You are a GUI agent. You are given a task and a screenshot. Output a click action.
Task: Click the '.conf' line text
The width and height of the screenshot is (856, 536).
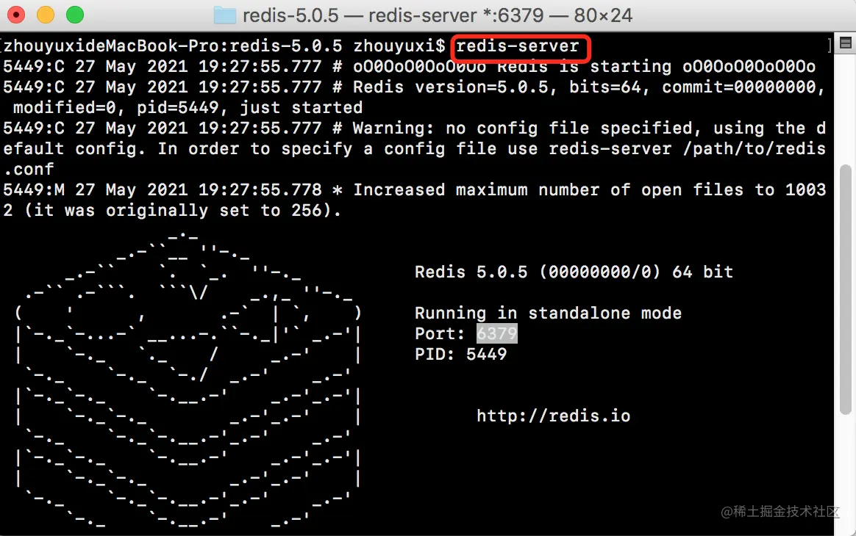[29, 169]
